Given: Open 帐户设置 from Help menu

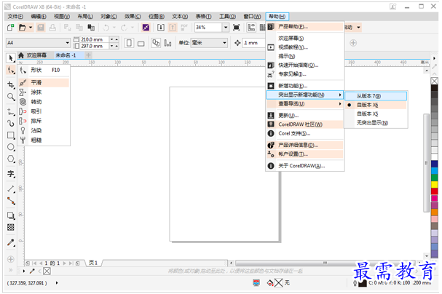Looking at the screenshot, I should (305, 154).
